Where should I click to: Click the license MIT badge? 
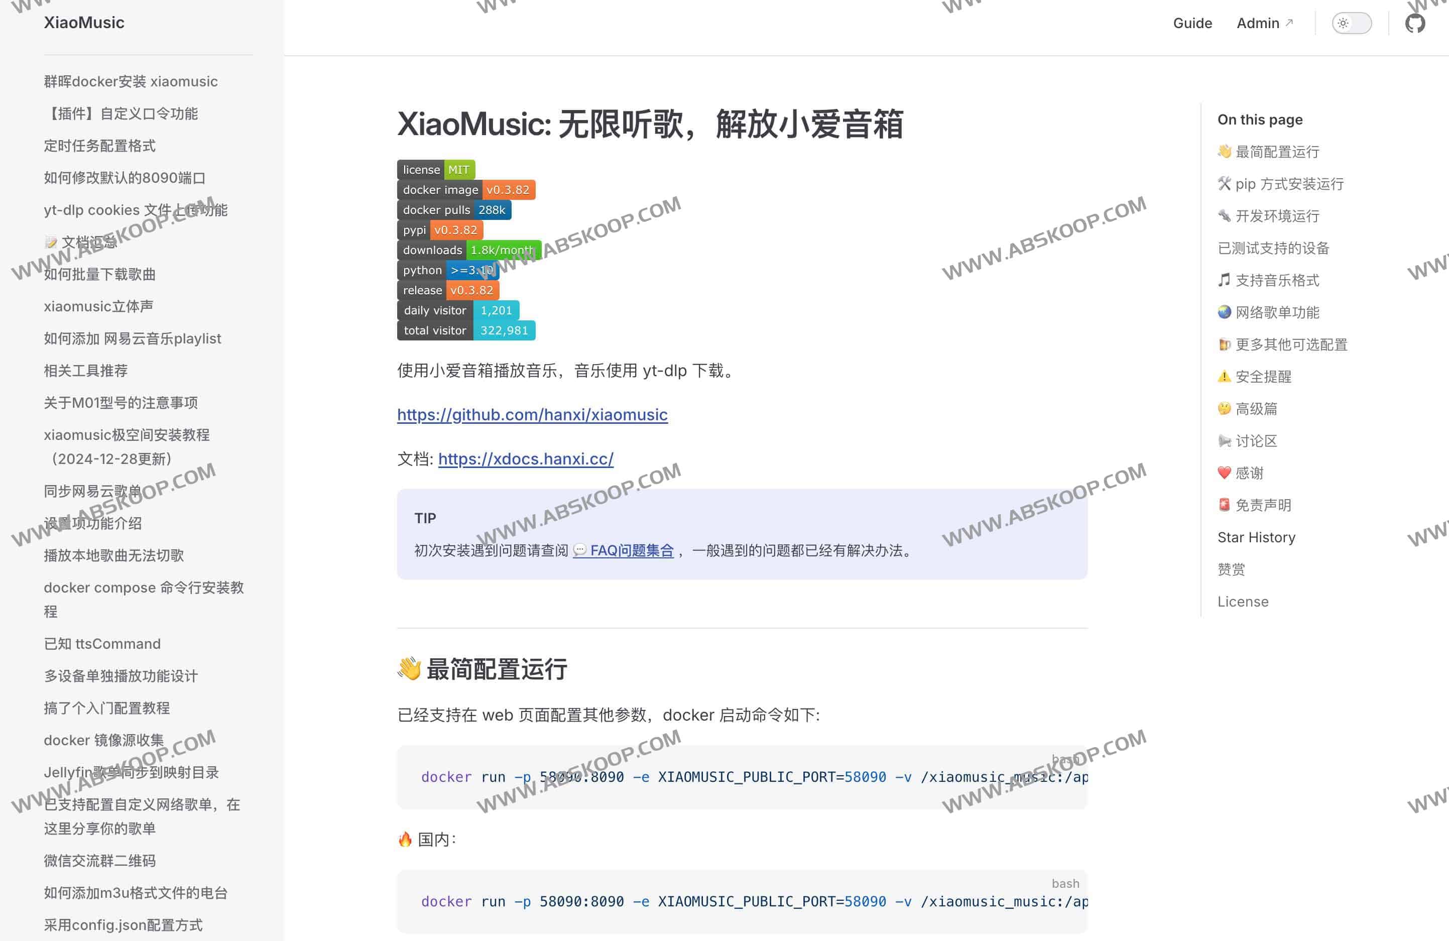pos(435,170)
